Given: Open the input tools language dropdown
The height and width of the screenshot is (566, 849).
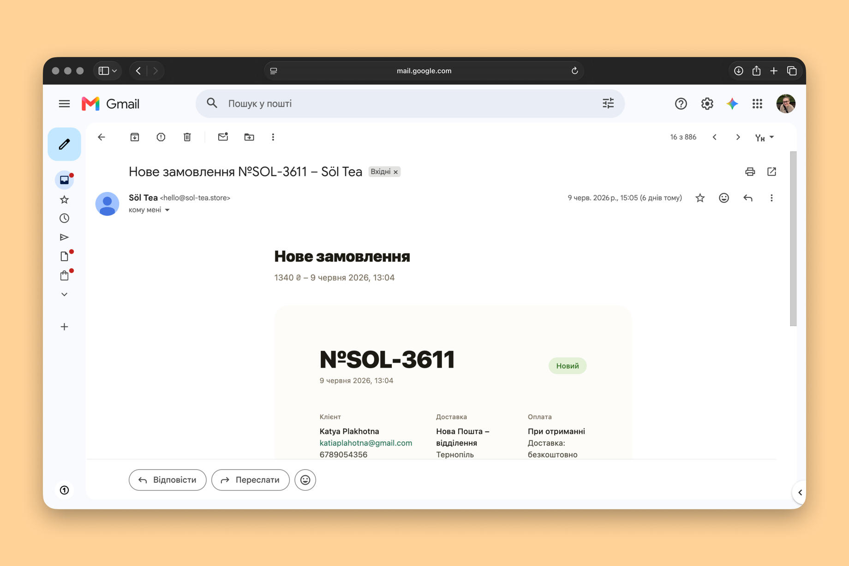Looking at the screenshot, I should click(765, 137).
